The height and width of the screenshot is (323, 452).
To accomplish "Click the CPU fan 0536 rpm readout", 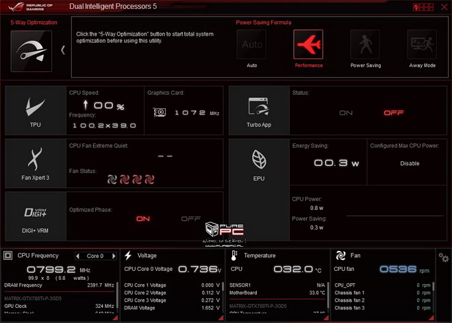I will point(404,270).
